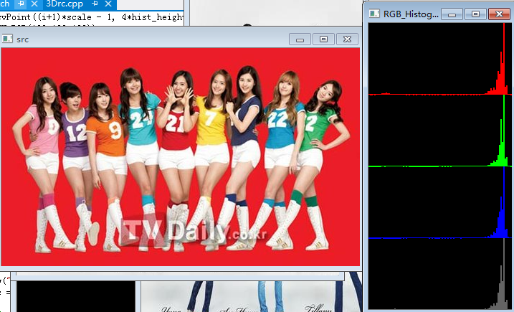Open the RGB_Histogram window system menu icon
This screenshot has height=312, width=514.
click(x=374, y=14)
